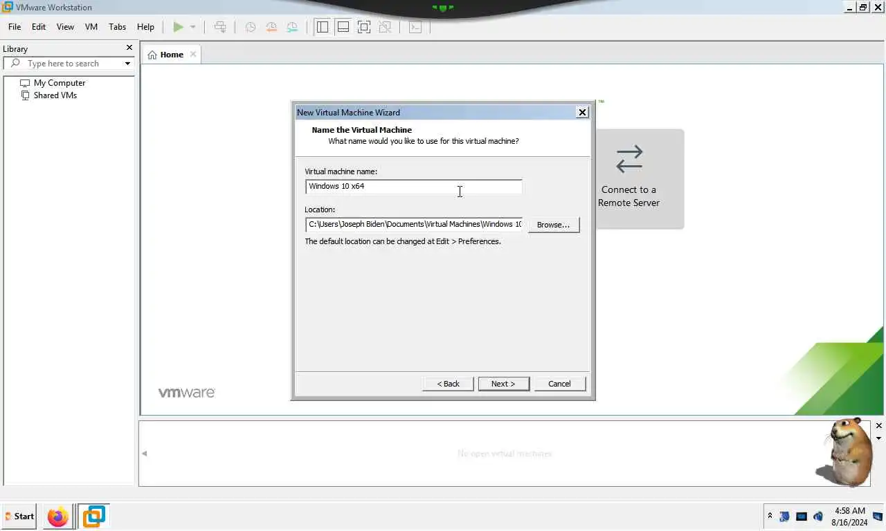Click Send Ctrl+Alt+Del toolbar icon
The width and height of the screenshot is (886, 531).
(x=220, y=27)
